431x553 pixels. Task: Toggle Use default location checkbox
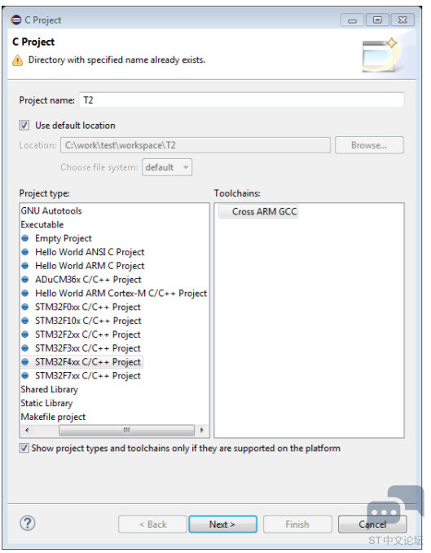click(24, 126)
